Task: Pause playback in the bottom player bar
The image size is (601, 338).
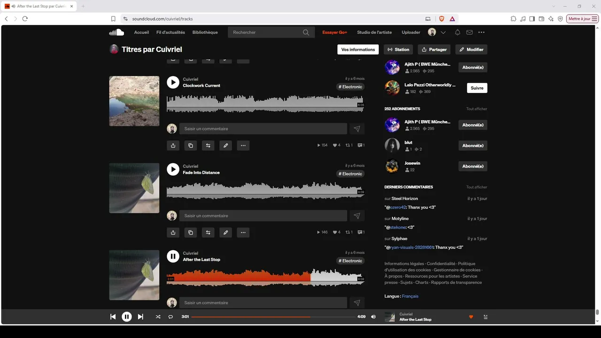Action: tap(127, 317)
